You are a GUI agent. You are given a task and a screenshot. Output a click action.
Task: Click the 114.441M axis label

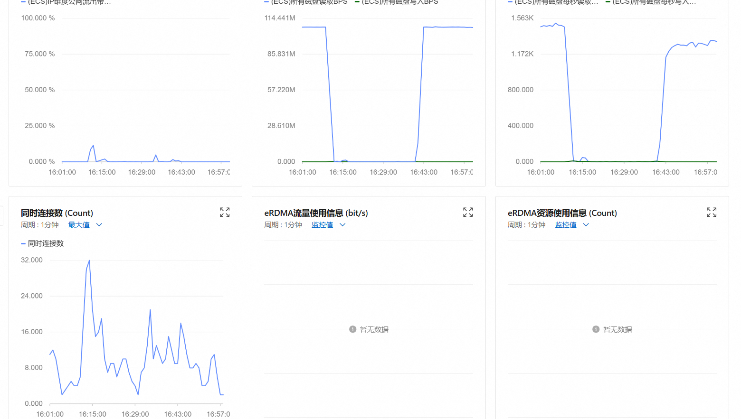point(280,18)
